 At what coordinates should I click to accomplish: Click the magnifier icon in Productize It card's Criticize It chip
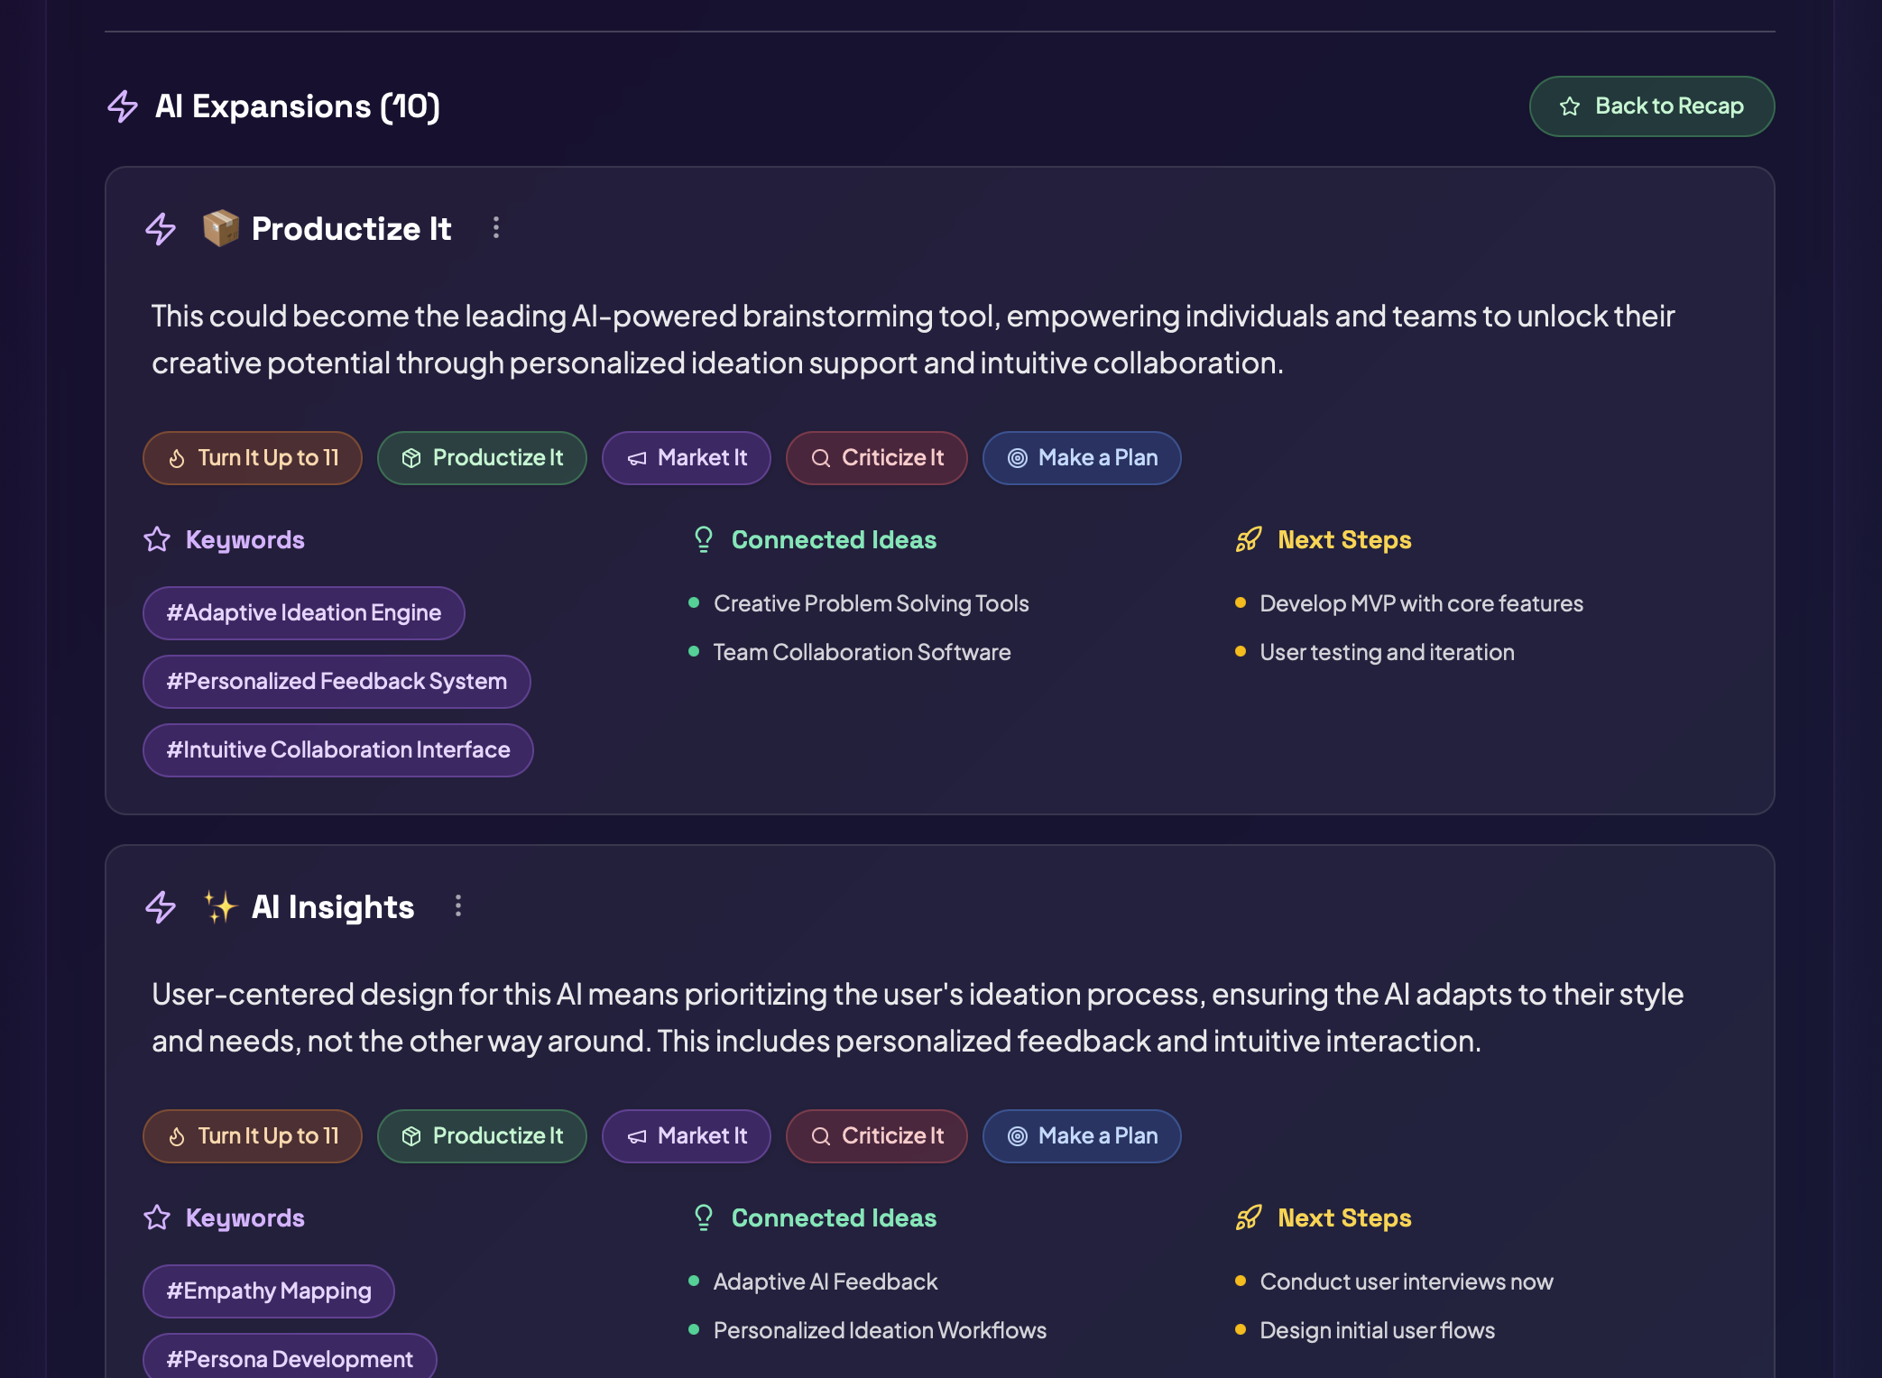pos(821,458)
